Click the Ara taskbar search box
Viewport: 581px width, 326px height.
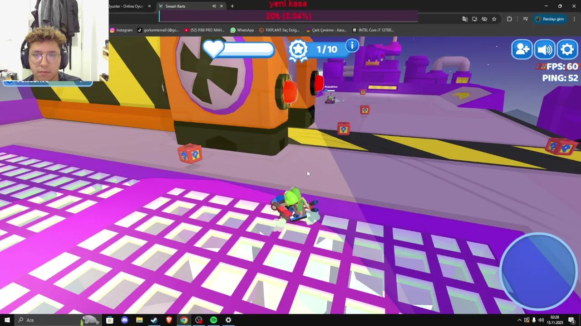pyautogui.click(x=58, y=320)
